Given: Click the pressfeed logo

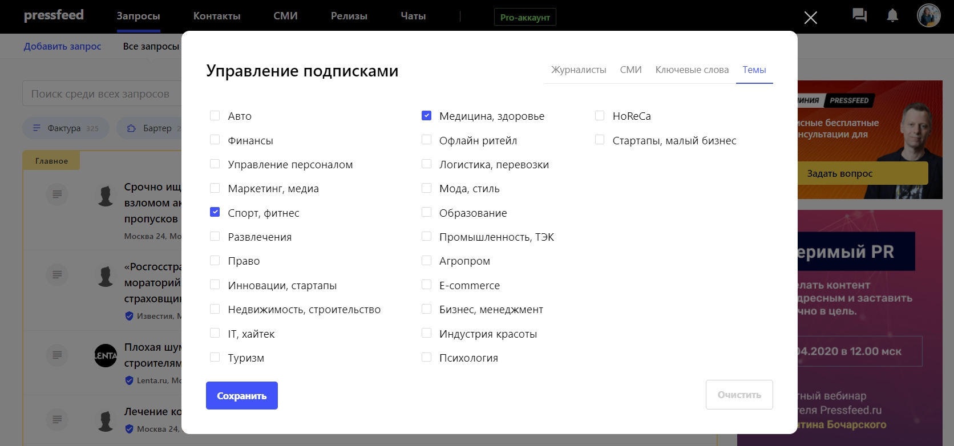Looking at the screenshot, I should 54,15.
